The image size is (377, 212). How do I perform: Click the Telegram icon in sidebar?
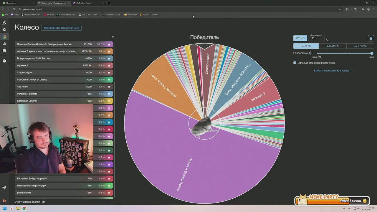[4, 188]
